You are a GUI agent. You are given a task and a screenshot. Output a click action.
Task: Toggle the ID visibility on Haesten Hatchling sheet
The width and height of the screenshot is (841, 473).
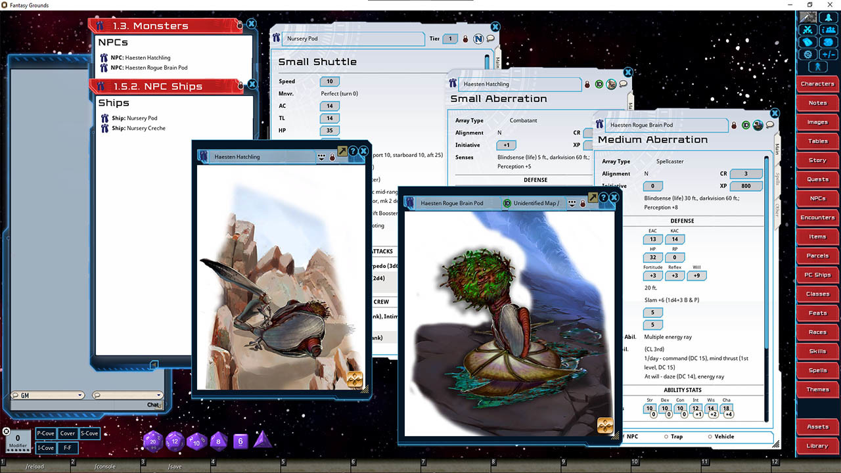(x=599, y=84)
